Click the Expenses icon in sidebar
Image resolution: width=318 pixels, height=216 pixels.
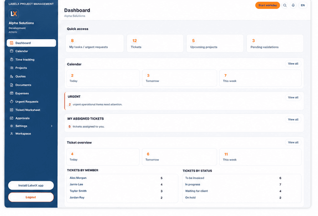pos(12,93)
